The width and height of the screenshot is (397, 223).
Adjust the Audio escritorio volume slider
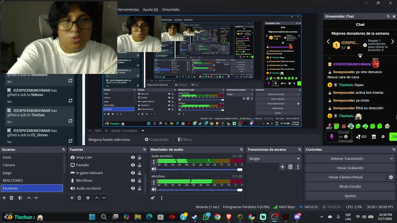pyautogui.click(x=200, y=169)
